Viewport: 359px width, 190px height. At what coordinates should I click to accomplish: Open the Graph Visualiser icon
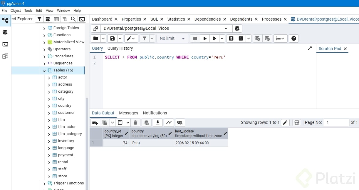[x=169, y=123]
